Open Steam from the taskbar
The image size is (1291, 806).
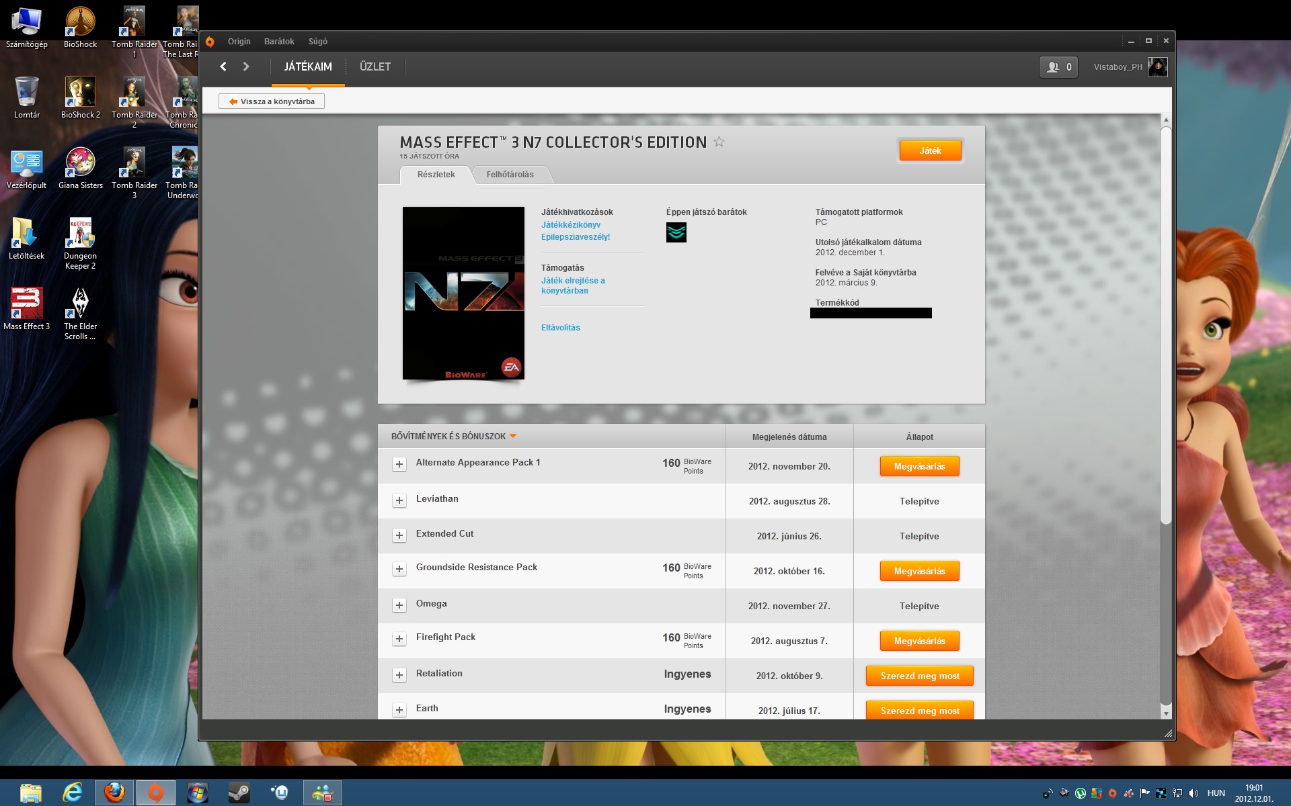coord(239,793)
